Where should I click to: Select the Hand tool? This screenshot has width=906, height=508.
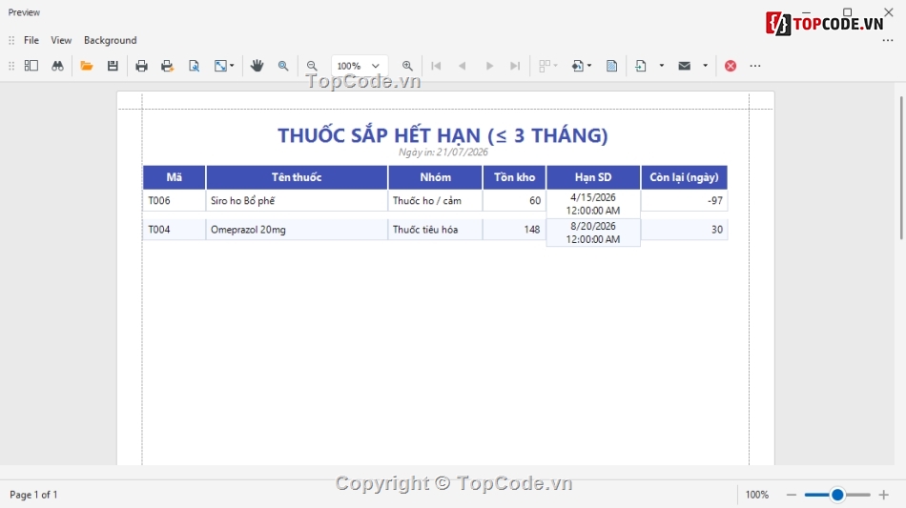click(257, 66)
